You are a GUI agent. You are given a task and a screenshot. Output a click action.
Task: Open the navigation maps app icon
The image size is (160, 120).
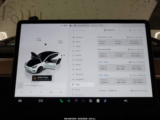coord(105,101)
